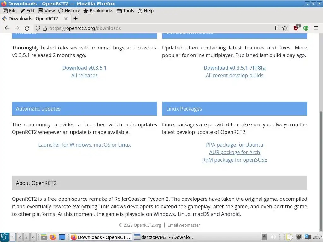
Task: Click the © 2022 OpenRCT2.org footer text
Action: click(x=140, y=225)
